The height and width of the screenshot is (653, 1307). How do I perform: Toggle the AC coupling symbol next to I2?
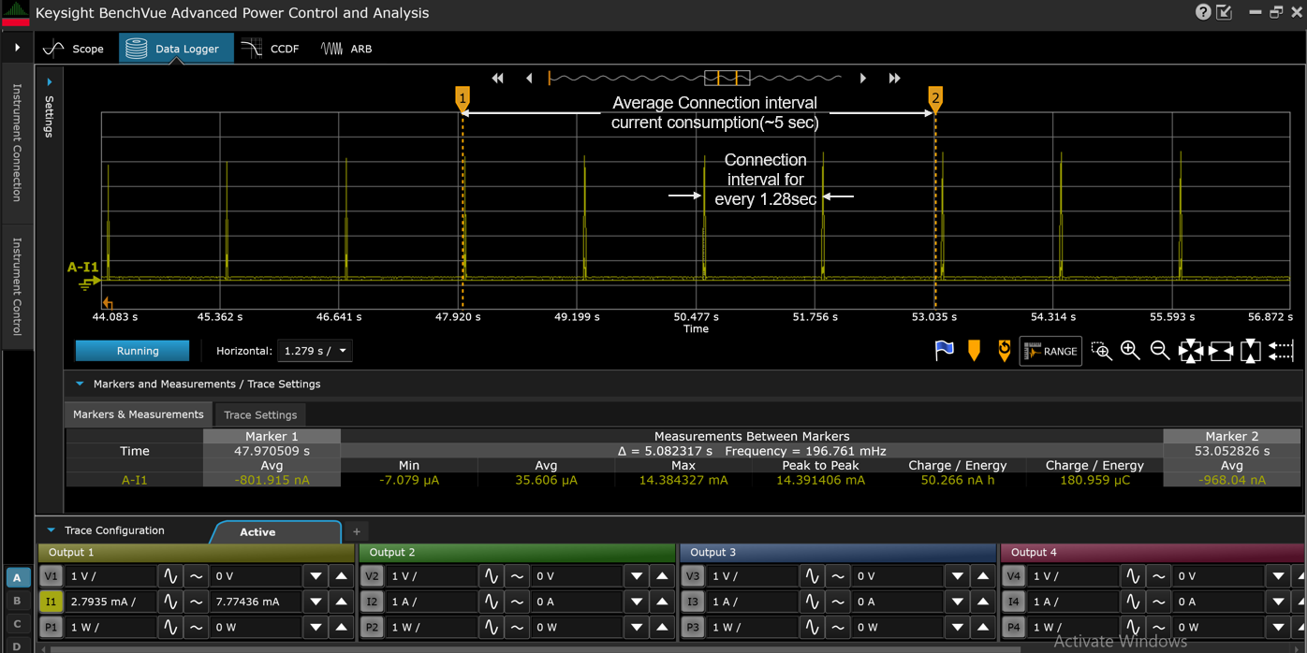tap(517, 602)
